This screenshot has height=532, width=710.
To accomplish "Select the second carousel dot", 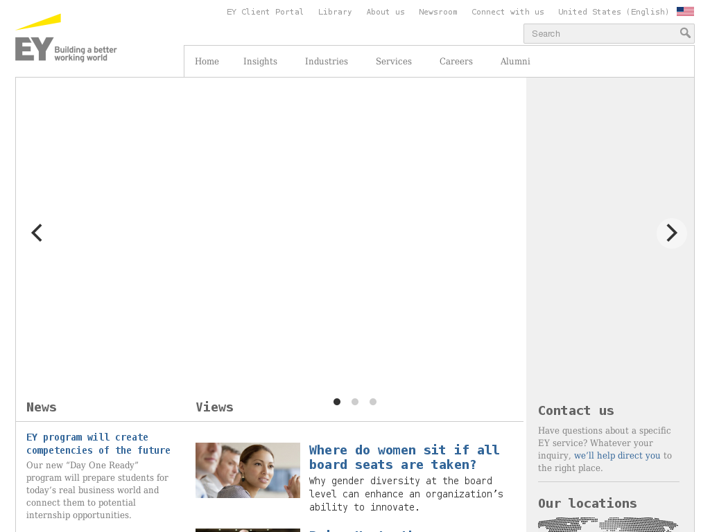I will pyautogui.click(x=355, y=402).
